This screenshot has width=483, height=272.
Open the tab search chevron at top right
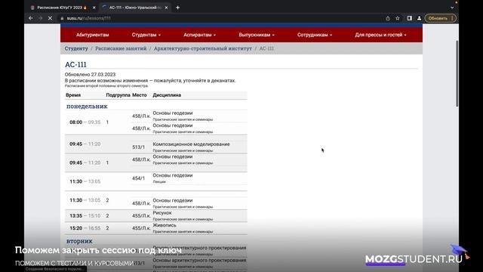click(452, 8)
